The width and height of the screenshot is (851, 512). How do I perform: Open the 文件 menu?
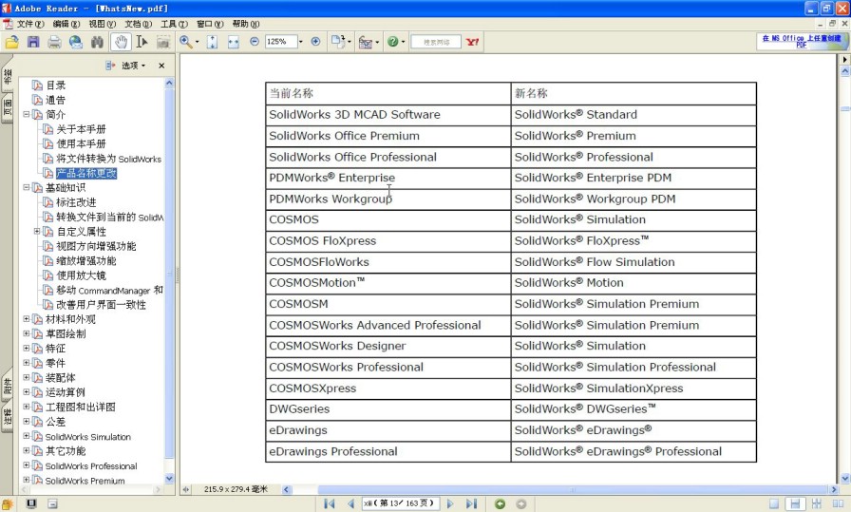point(29,24)
